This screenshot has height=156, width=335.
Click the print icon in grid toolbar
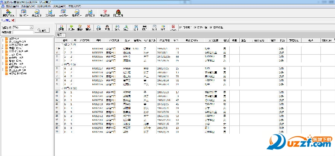click(144, 27)
